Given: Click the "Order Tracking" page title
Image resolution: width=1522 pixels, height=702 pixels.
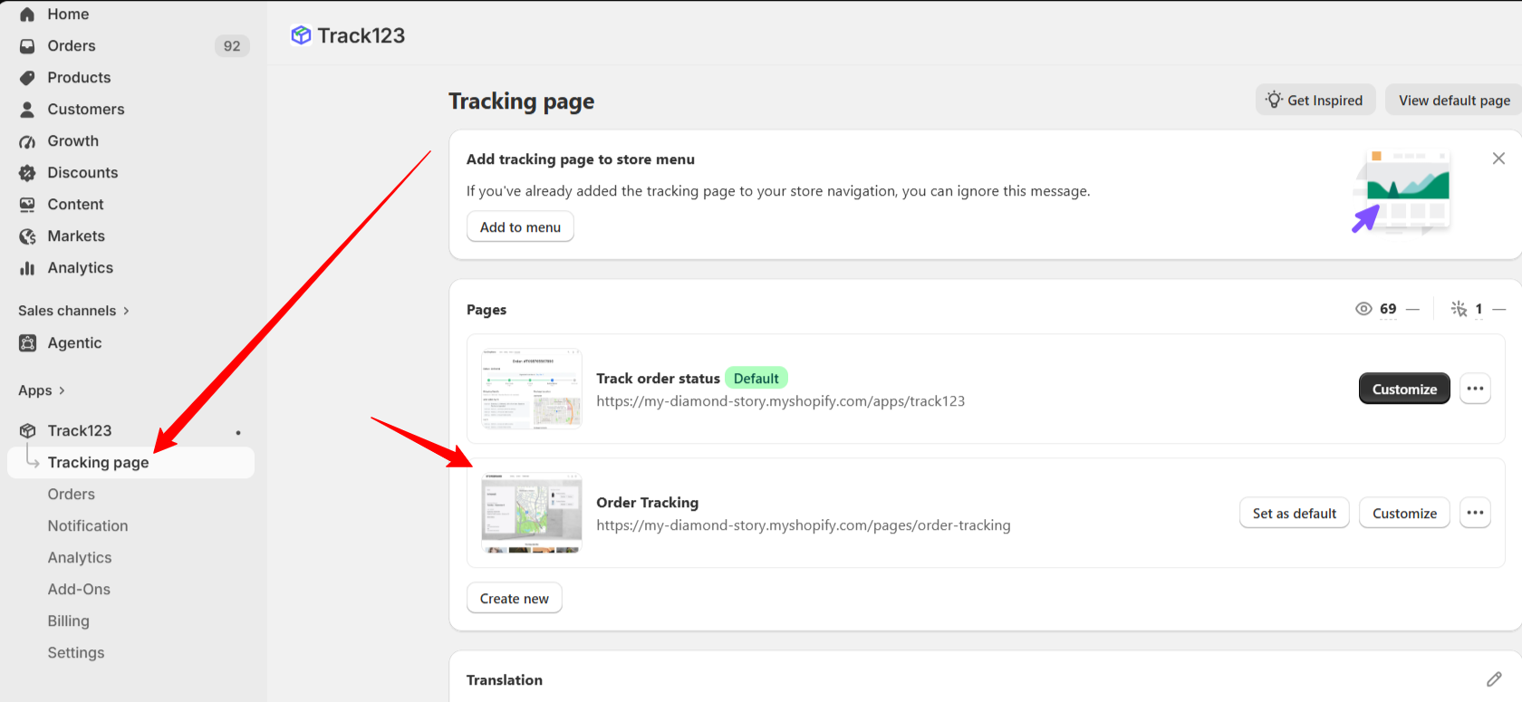Looking at the screenshot, I should (x=648, y=503).
